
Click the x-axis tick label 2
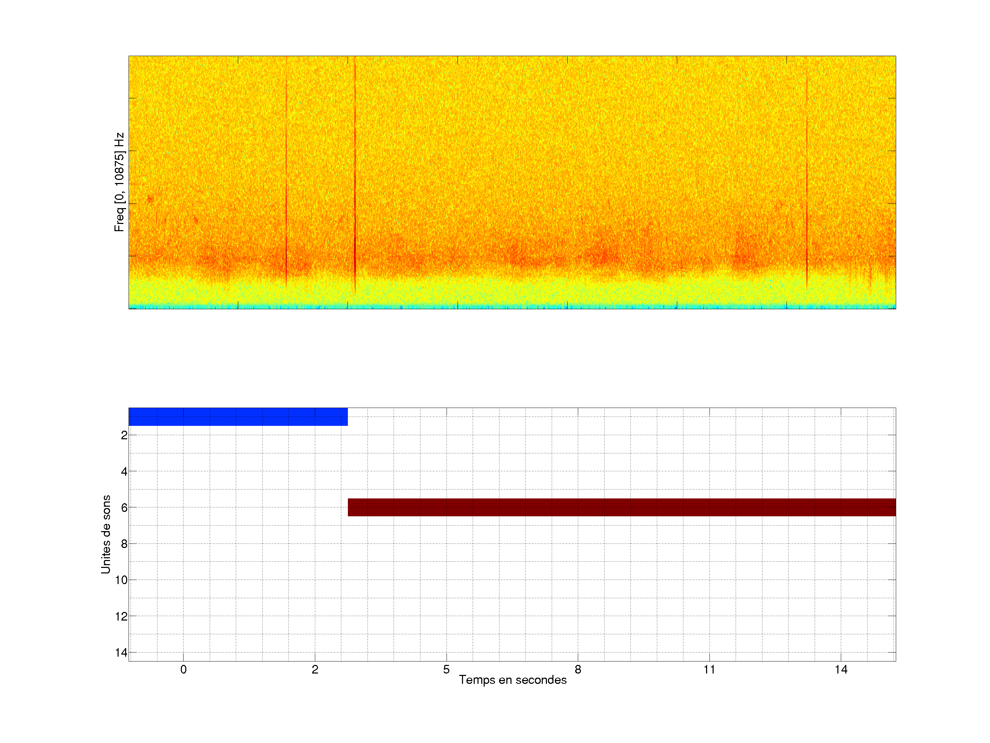pyautogui.click(x=315, y=669)
